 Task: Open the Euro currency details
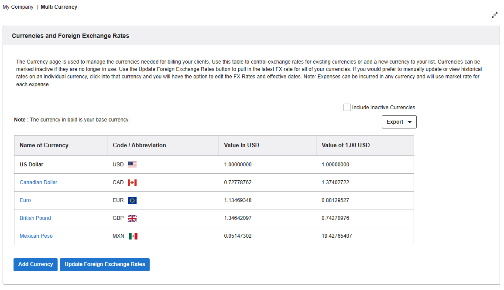click(x=25, y=200)
